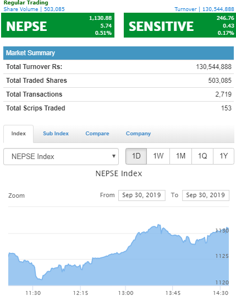The width and height of the screenshot is (236, 296).
Task: Click the NEPSE value 1,130.88
Action: [101, 18]
